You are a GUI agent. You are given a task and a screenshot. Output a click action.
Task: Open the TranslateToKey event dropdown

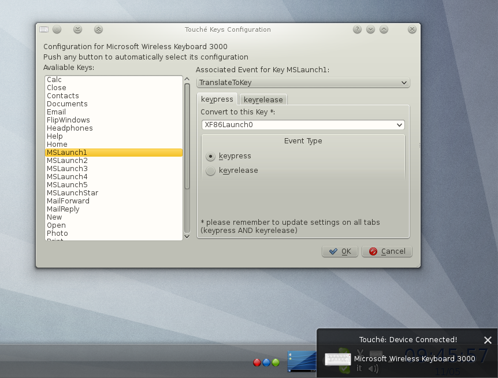point(303,83)
